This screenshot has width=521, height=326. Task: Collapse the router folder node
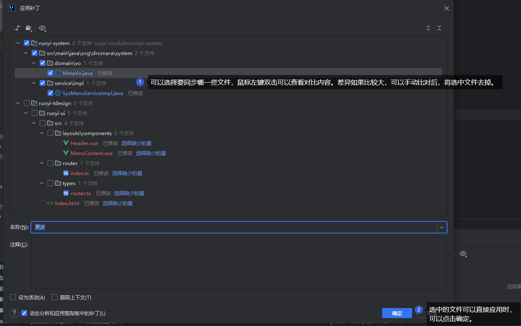tap(42, 163)
